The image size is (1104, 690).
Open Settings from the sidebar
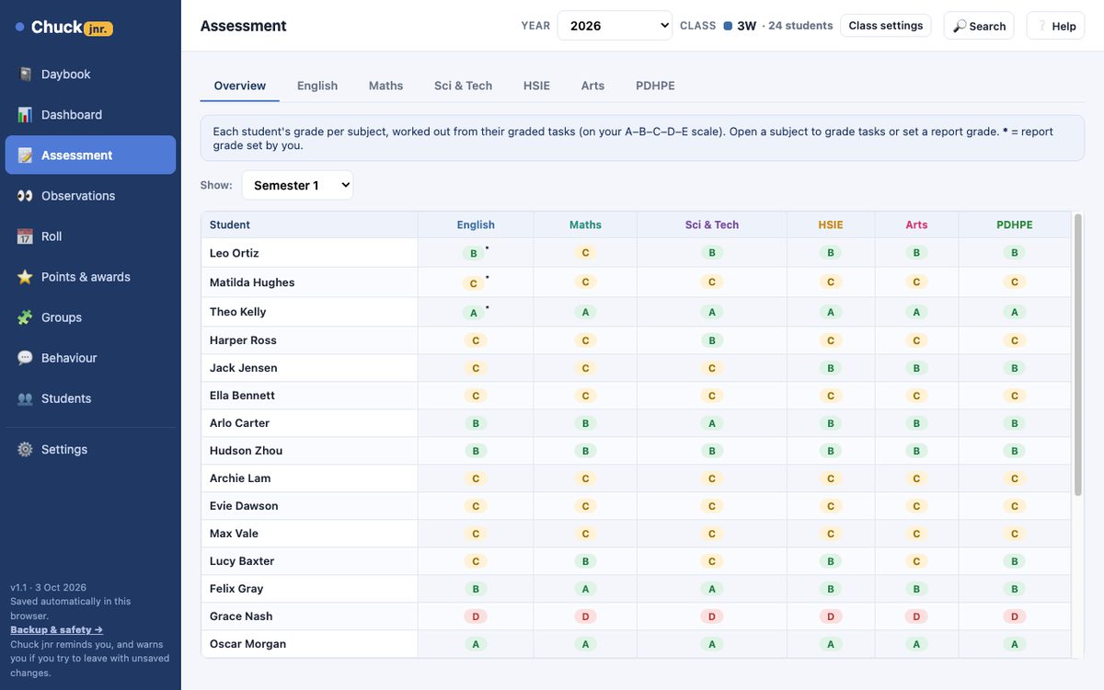click(x=90, y=450)
